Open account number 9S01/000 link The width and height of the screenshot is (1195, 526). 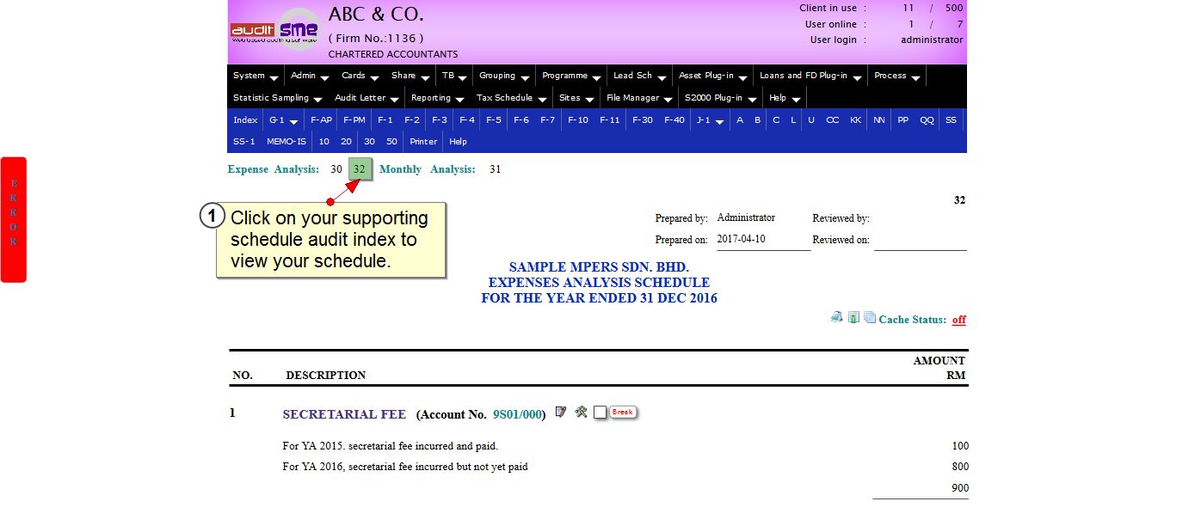click(517, 414)
